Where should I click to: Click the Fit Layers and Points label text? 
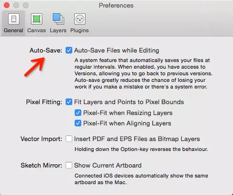tap(129, 102)
